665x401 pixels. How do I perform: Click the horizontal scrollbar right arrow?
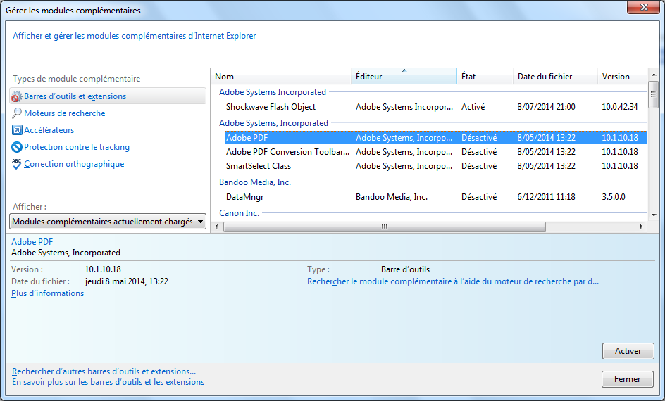pos(641,227)
